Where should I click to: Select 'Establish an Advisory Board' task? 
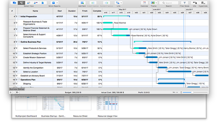point(32,76)
